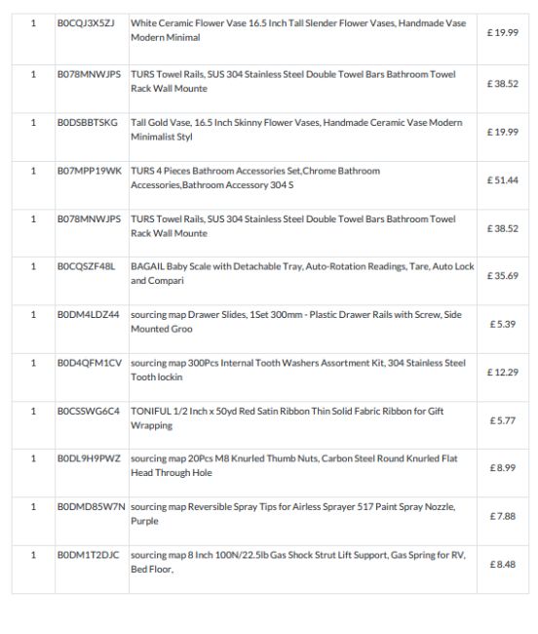Image resolution: width=538 pixels, height=634 pixels.
Task: Click the £51.44 price
Action: (x=503, y=180)
